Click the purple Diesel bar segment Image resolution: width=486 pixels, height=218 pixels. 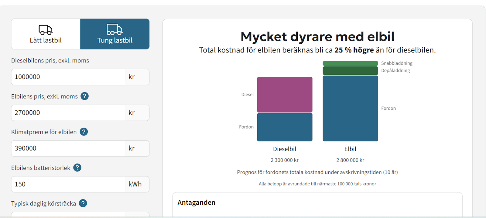tap(285, 95)
